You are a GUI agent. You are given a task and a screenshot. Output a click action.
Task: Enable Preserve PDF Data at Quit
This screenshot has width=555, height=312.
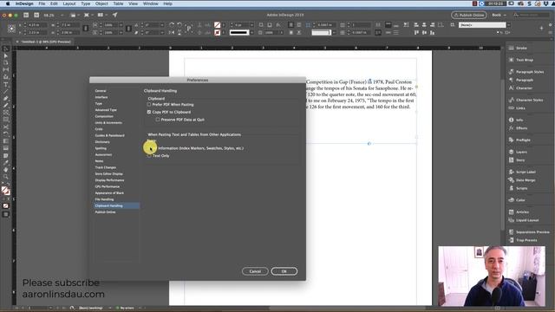click(x=158, y=120)
